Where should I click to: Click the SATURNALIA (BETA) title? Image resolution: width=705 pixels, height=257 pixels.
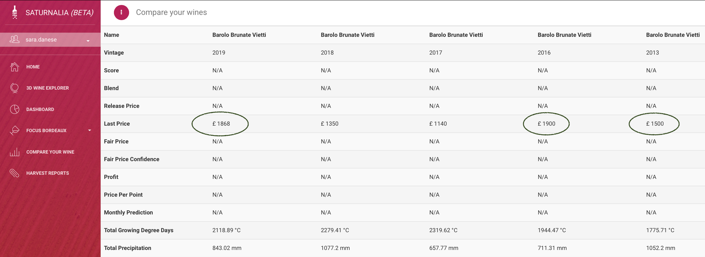[x=59, y=13]
